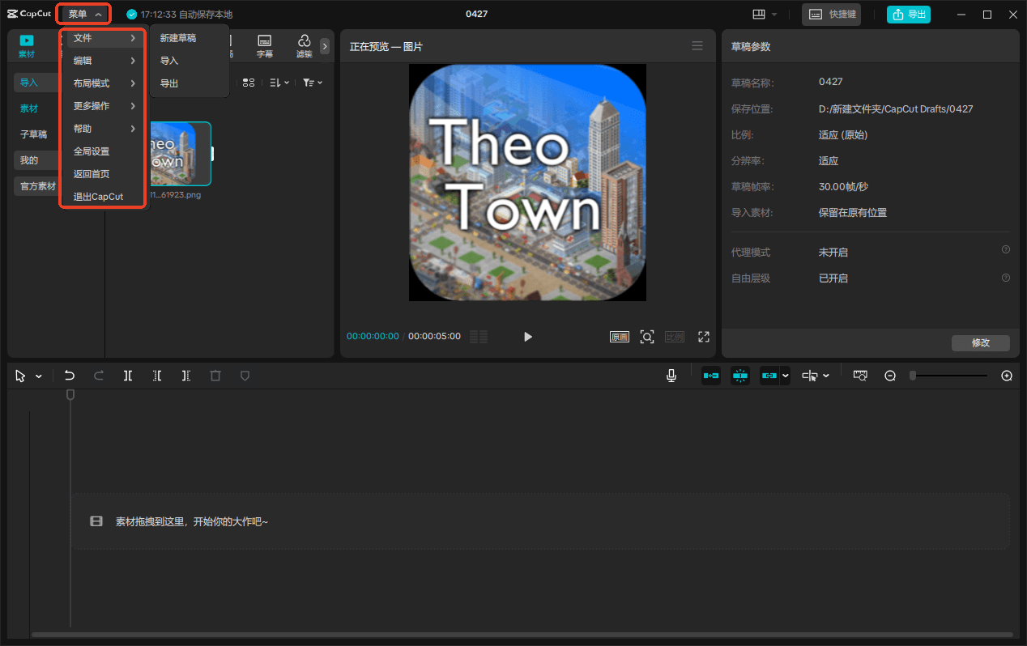Toggle the auto-snapping button in timeline
The image size is (1027, 646).
(739, 376)
